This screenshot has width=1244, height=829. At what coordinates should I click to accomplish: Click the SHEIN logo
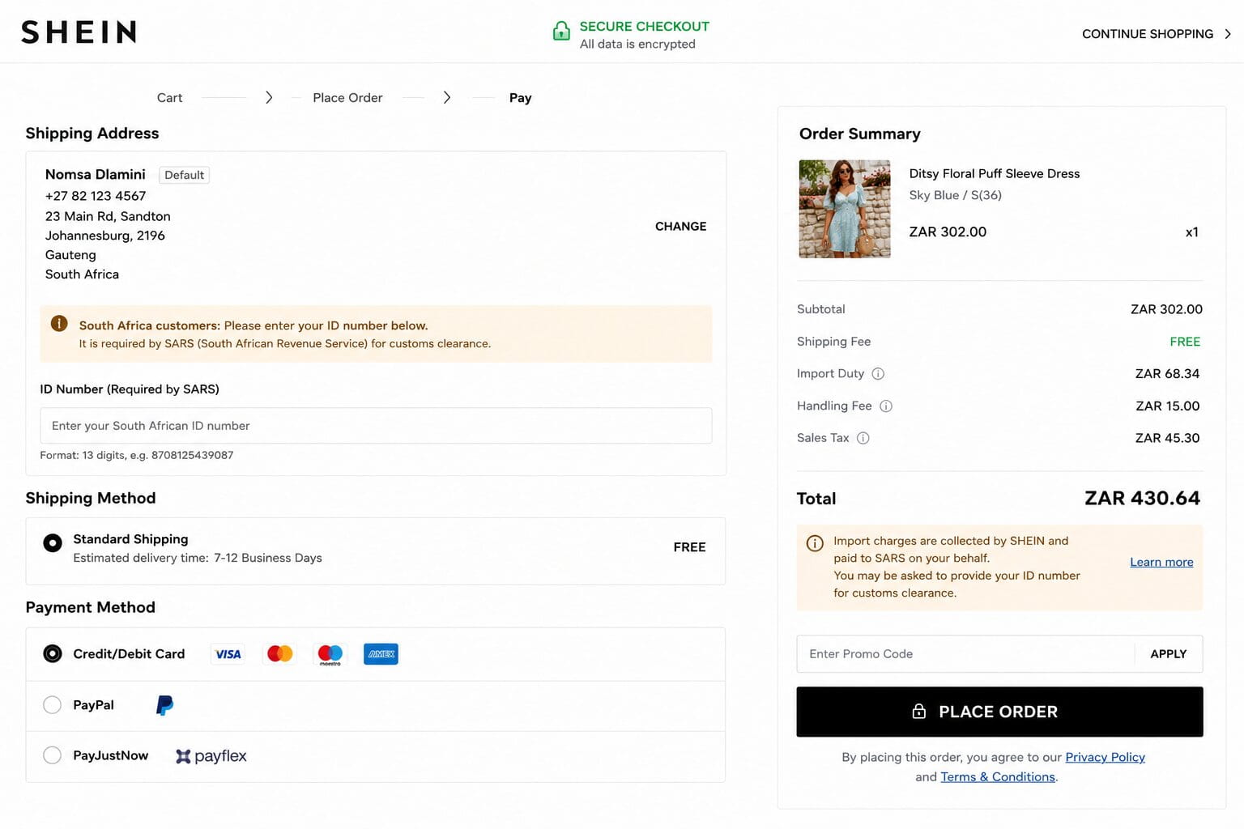(79, 32)
